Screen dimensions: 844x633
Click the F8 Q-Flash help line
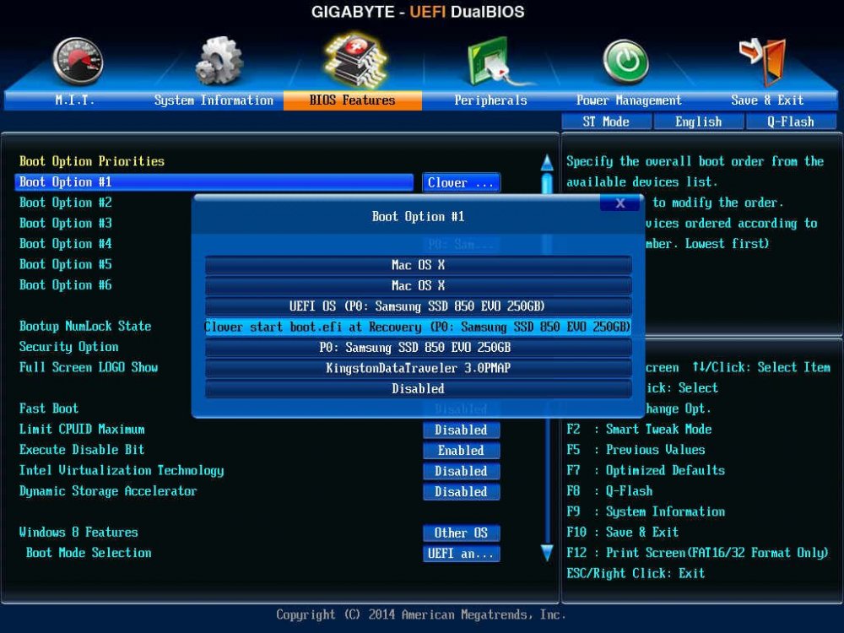pyautogui.click(x=610, y=491)
